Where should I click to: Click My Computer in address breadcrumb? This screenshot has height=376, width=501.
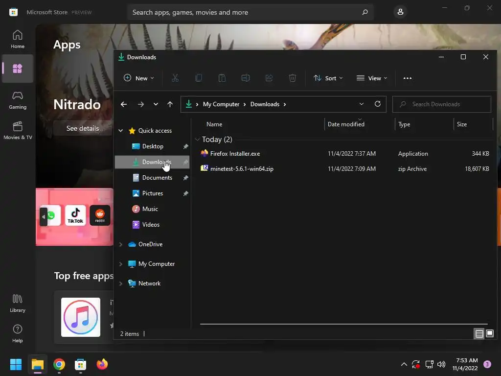(x=221, y=104)
